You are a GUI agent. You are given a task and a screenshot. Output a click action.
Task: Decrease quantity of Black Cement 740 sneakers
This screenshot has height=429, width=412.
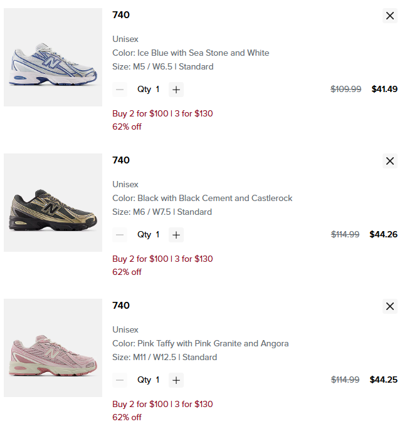coord(120,235)
